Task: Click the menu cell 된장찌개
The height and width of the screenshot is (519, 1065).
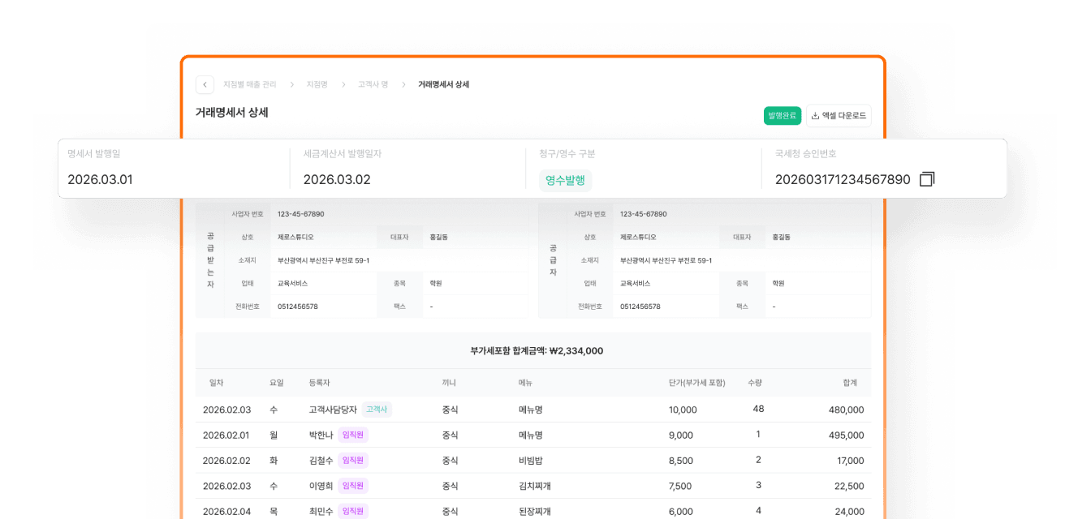Action: click(x=535, y=512)
